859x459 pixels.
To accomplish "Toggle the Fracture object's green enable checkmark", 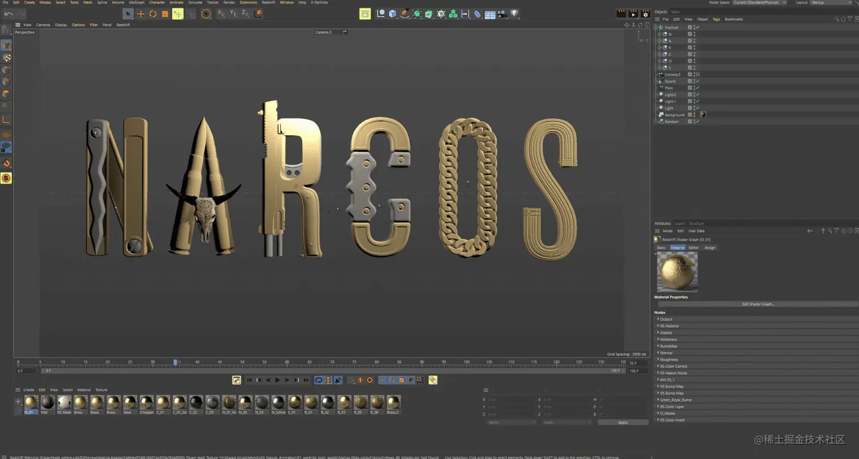I will point(697,27).
